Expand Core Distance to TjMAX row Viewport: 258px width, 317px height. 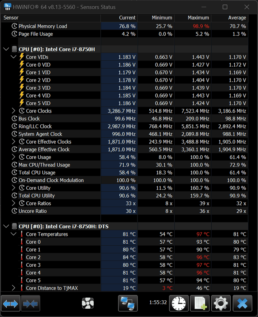[13, 288]
